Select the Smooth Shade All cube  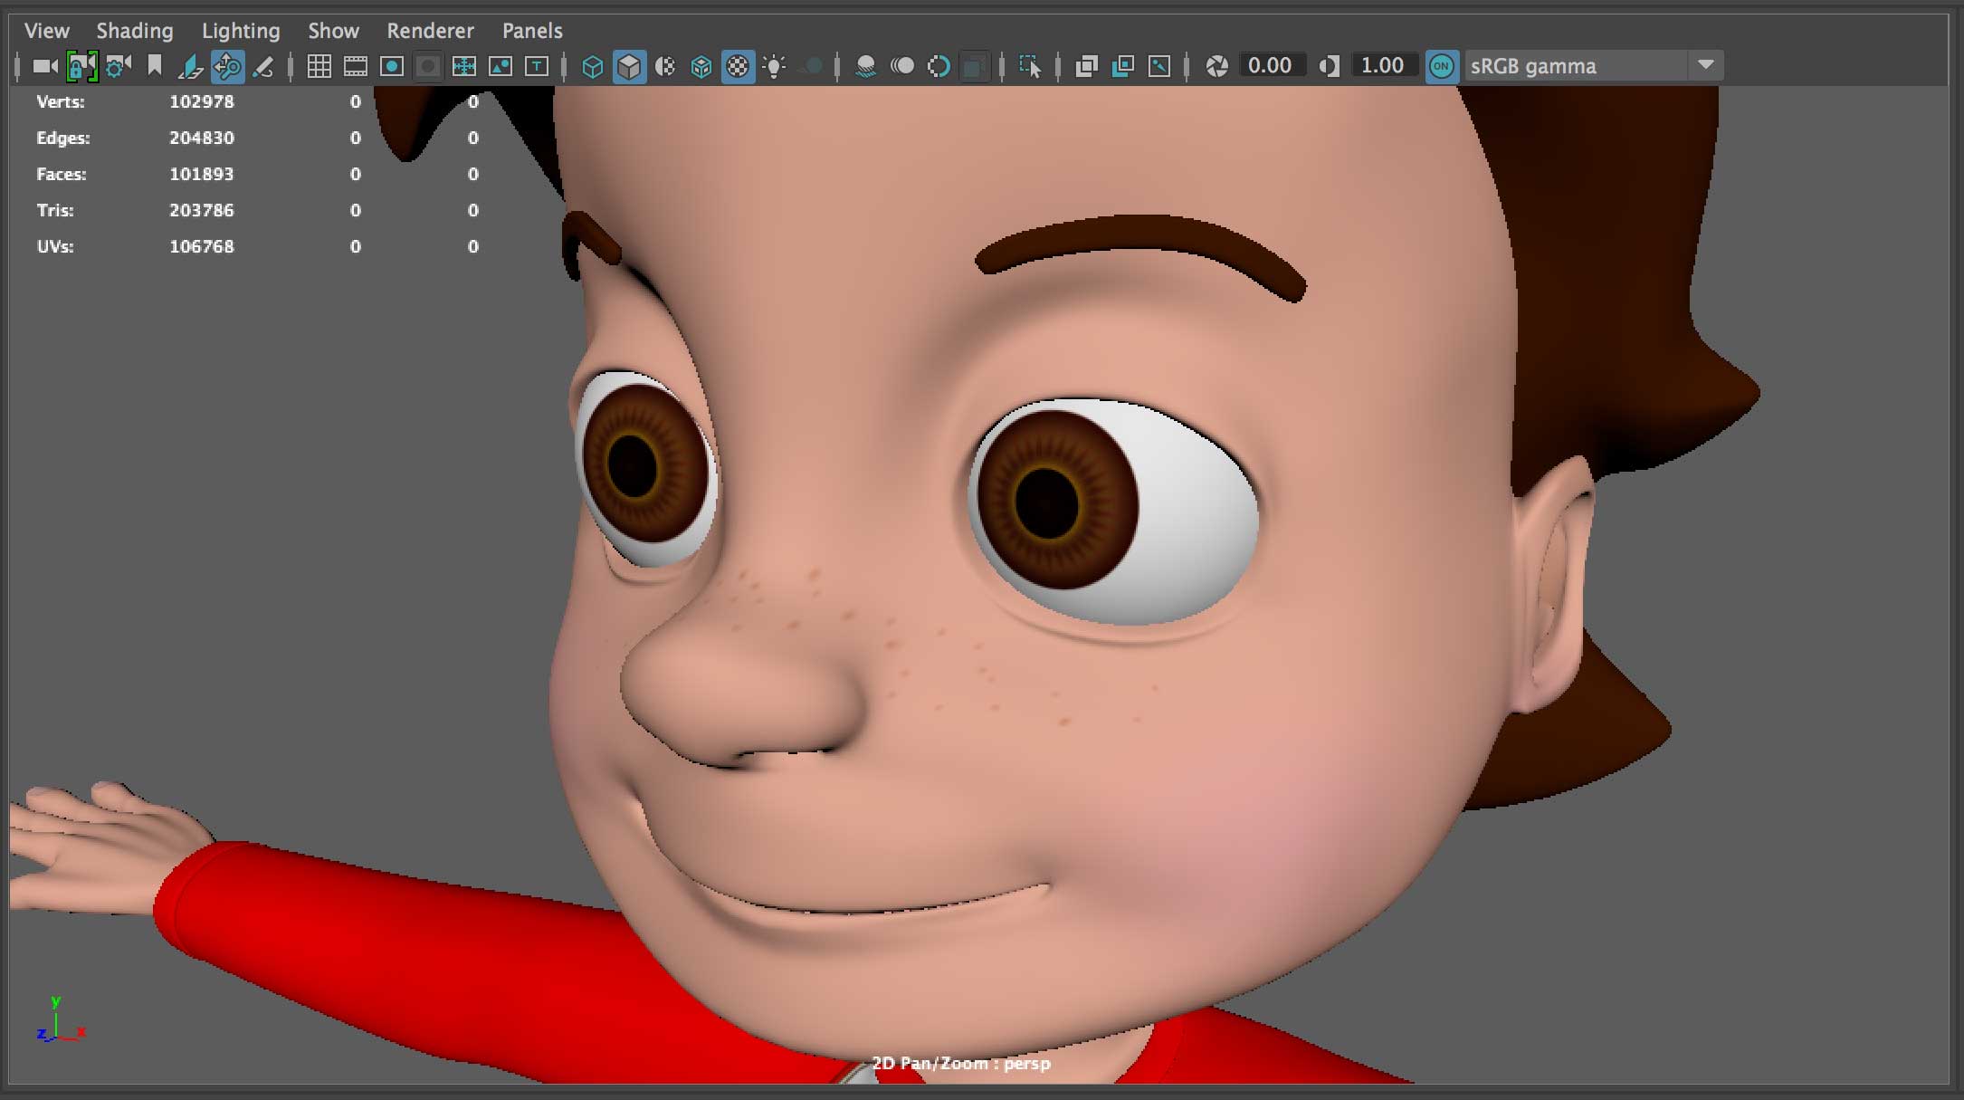pyautogui.click(x=628, y=66)
